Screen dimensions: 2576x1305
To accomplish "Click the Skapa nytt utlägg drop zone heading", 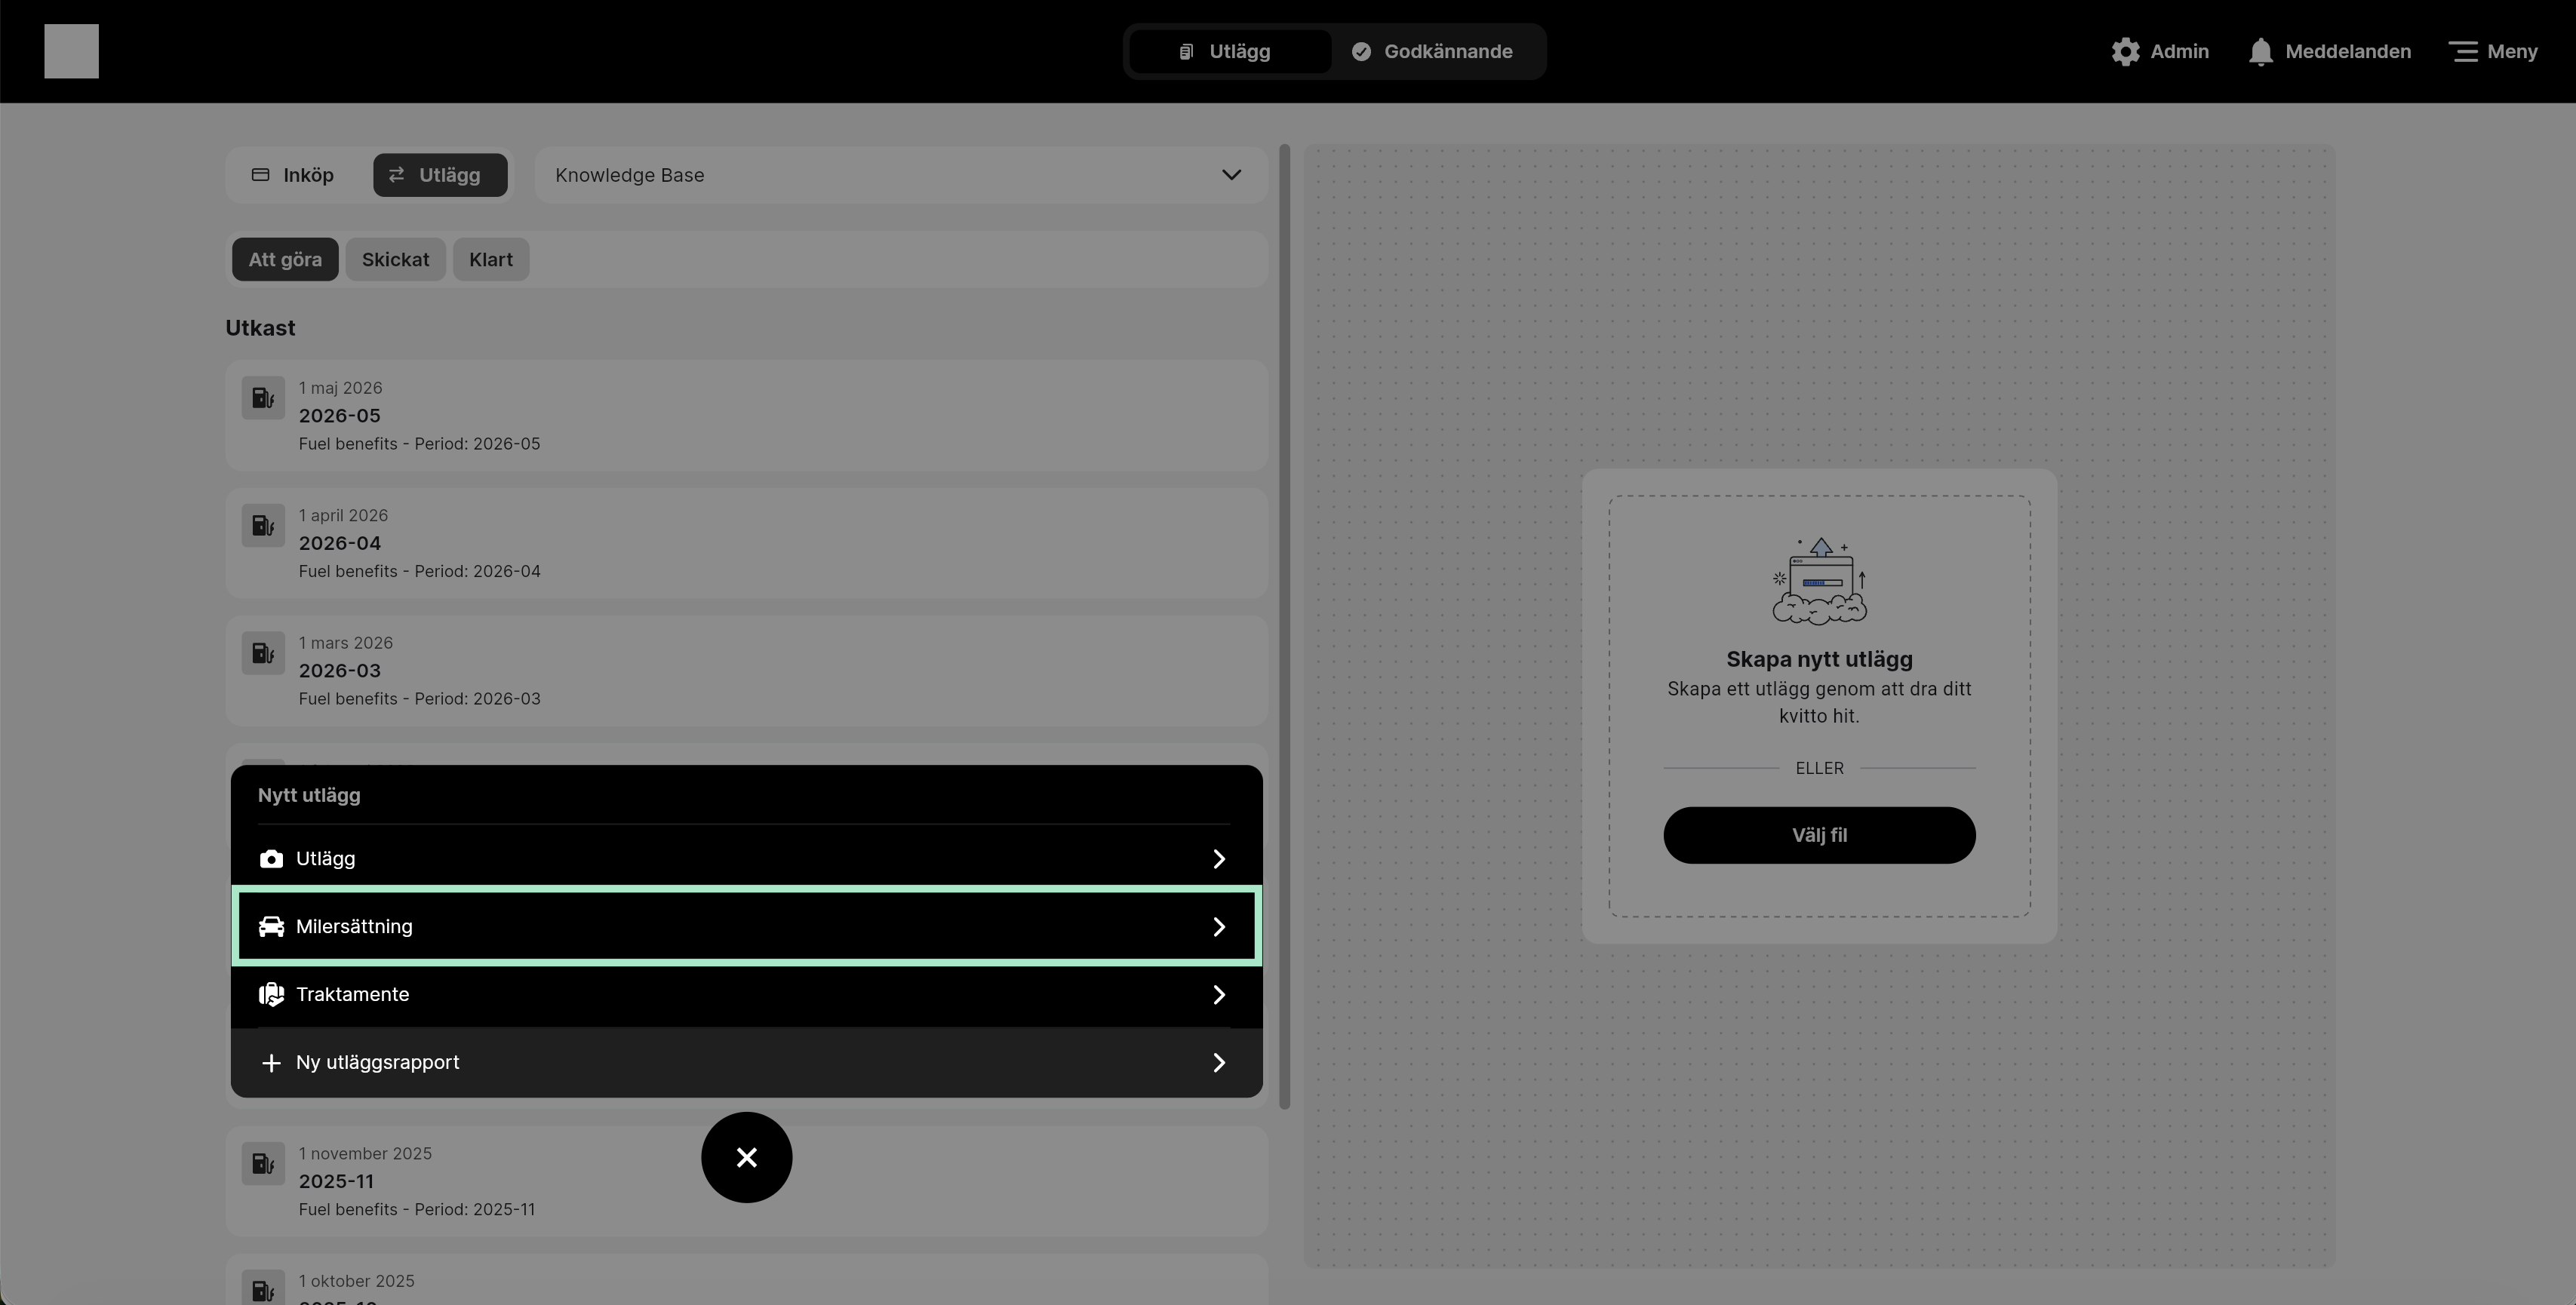I will (x=1819, y=660).
